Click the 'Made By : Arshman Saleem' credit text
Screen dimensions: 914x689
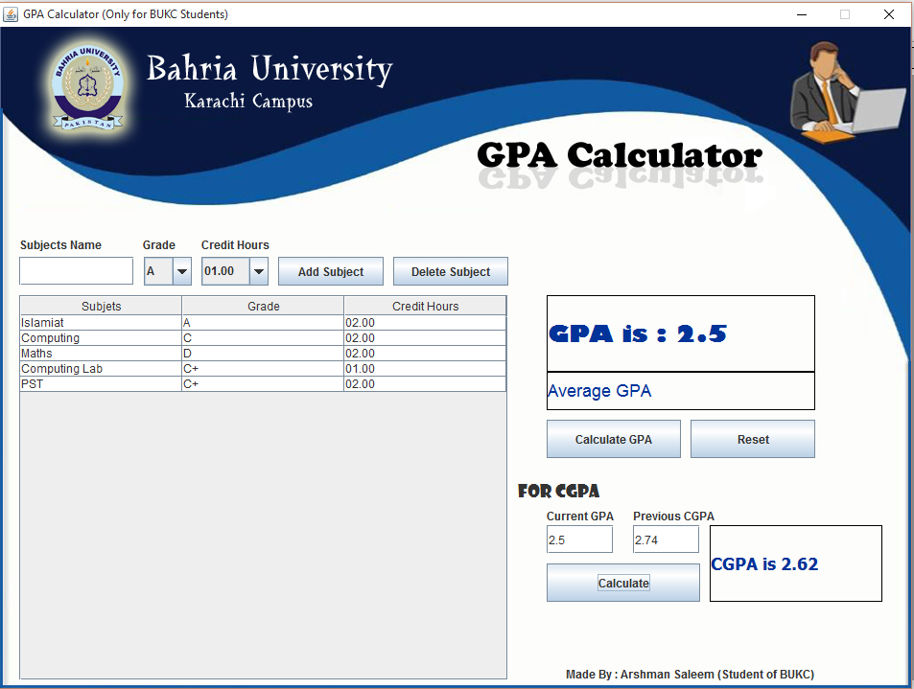tap(690, 674)
